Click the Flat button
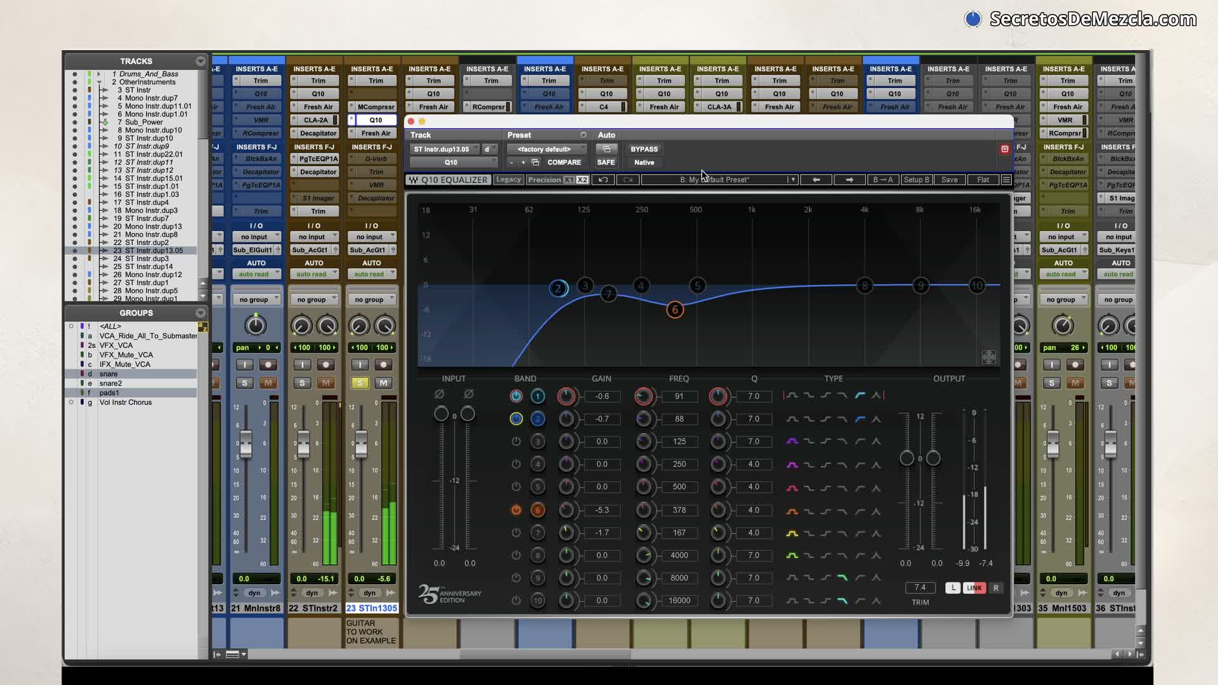Viewport: 1218px width, 685px height. pos(983,180)
